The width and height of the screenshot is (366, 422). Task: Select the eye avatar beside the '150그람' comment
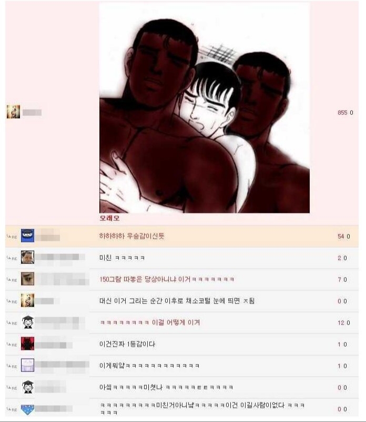[28, 279]
